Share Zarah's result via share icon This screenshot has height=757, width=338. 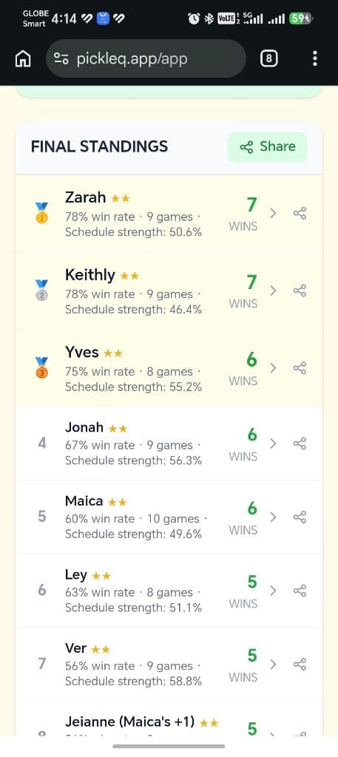[x=300, y=214]
